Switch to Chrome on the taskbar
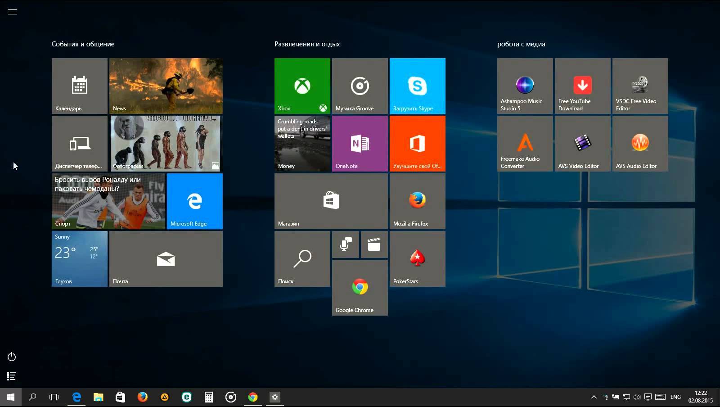 (x=253, y=397)
